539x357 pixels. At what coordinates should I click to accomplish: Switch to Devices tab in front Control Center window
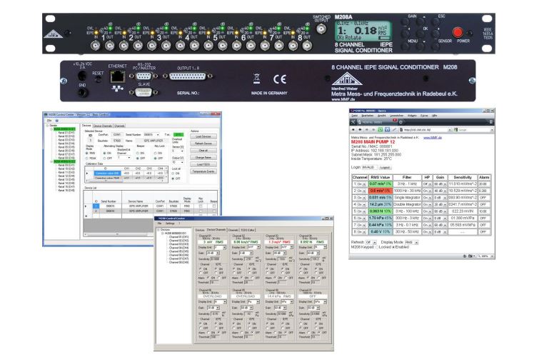click(x=200, y=230)
